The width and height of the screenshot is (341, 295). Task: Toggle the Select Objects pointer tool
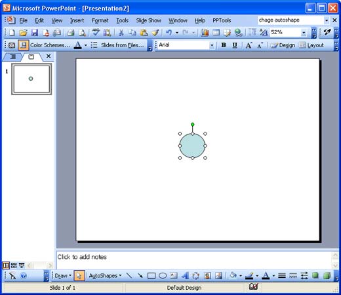(x=79, y=275)
